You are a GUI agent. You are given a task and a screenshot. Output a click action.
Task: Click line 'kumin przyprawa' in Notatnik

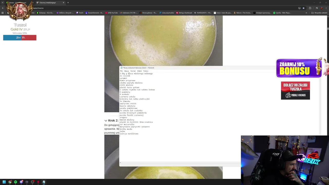127,81
